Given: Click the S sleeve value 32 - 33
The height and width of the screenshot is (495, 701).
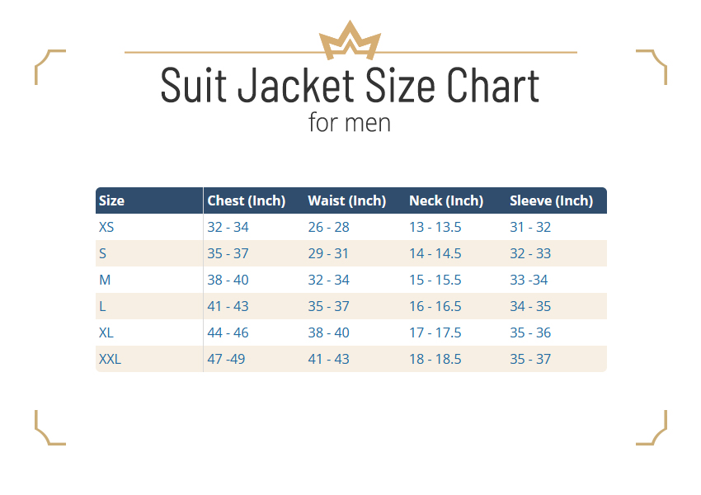Looking at the screenshot, I should click(x=530, y=253).
